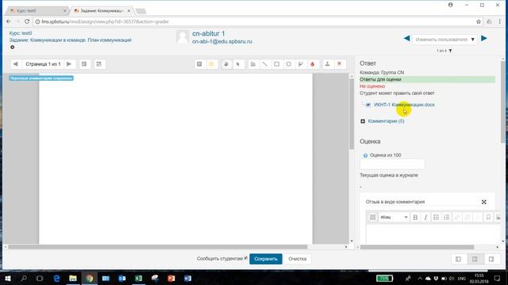This screenshot has width=508, height=285.
Task: Open Outlook from the taskbar
Action: click(121, 278)
